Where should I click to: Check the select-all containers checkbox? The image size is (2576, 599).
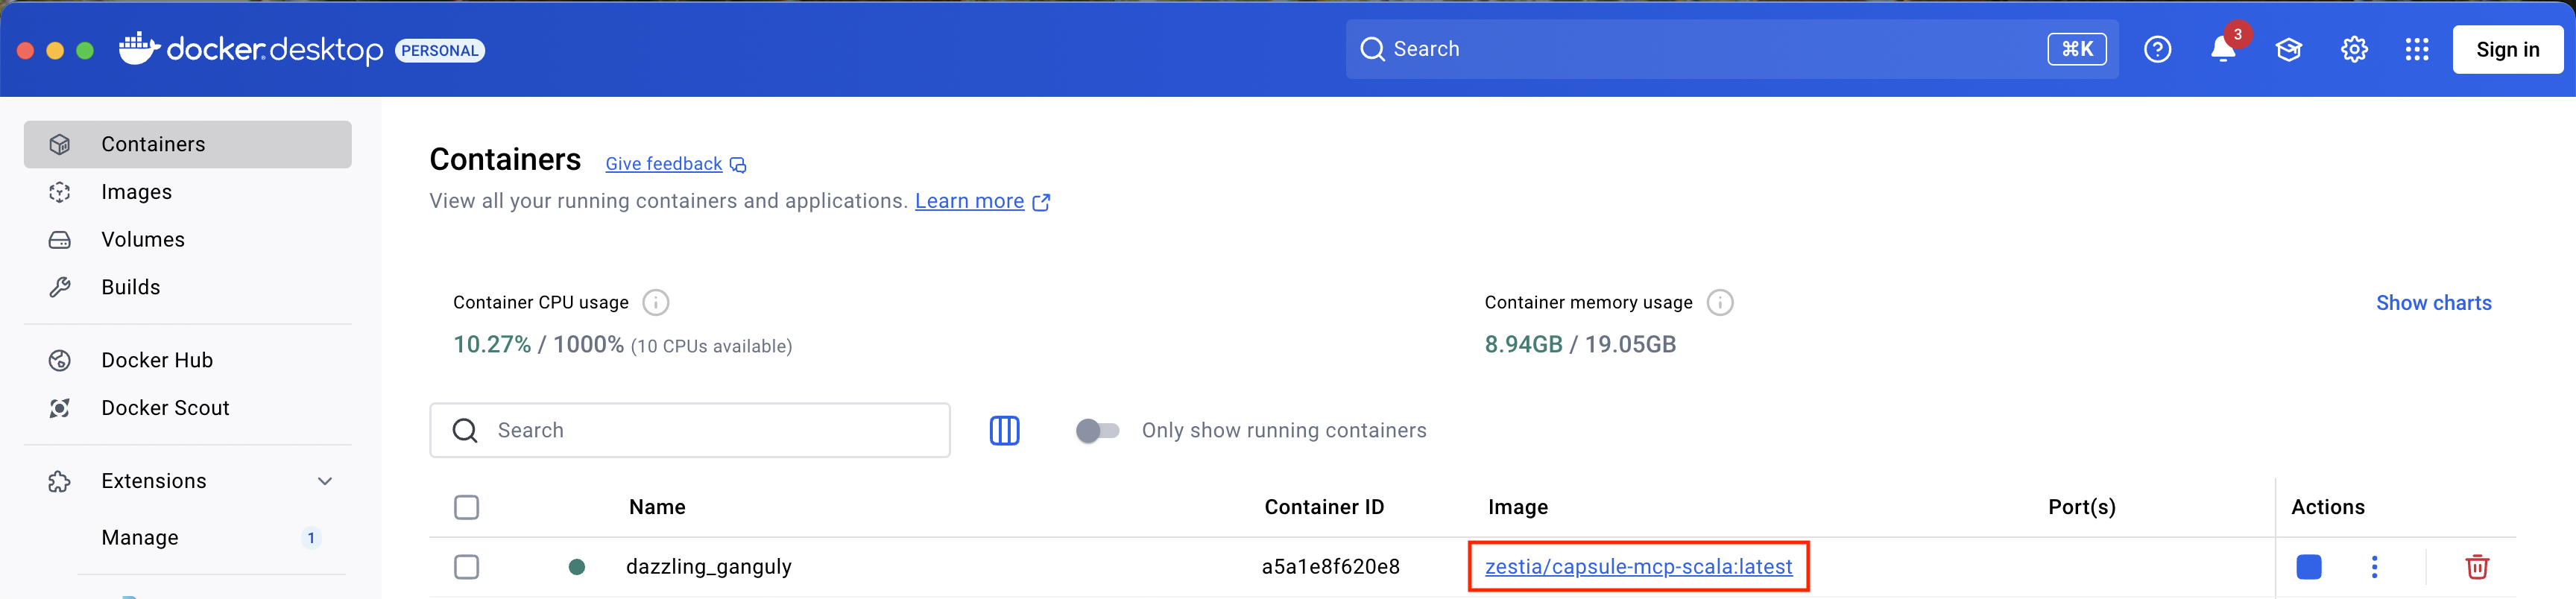(466, 508)
